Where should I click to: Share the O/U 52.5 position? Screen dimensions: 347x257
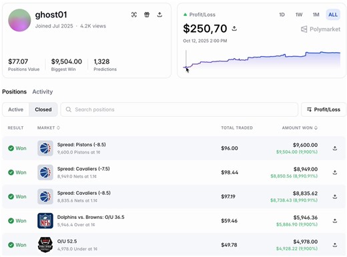click(x=335, y=245)
